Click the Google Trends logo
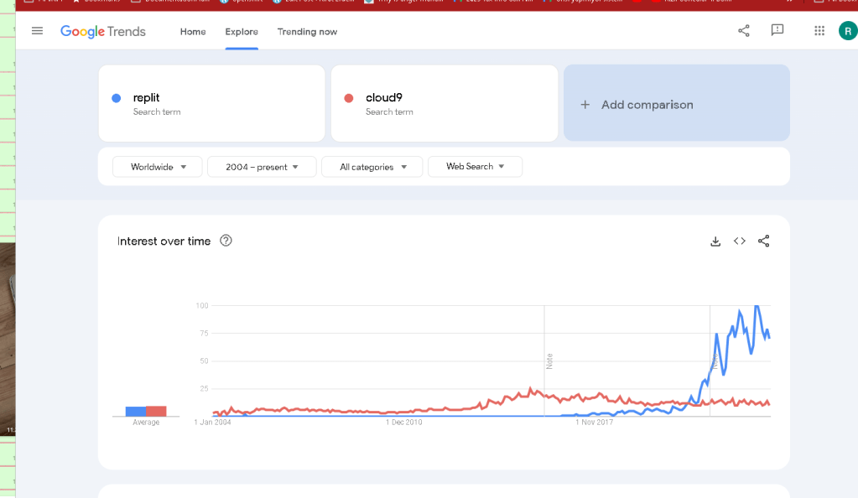 (103, 32)
